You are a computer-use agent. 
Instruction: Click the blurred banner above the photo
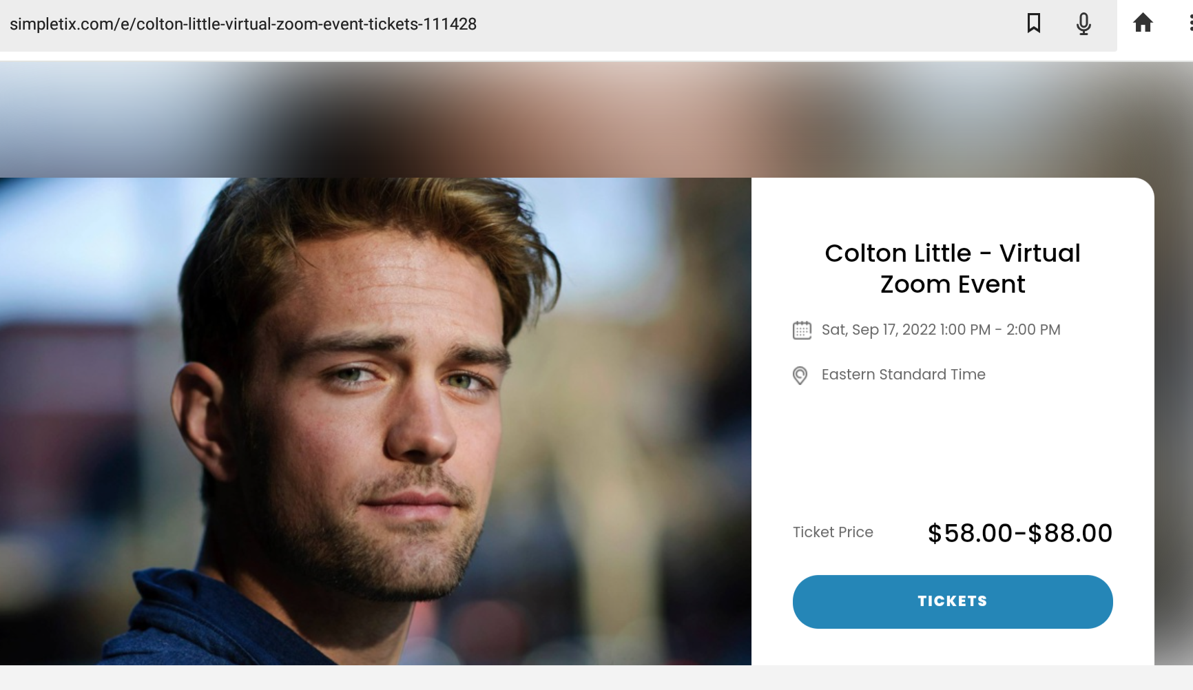(x=551, y=118)
